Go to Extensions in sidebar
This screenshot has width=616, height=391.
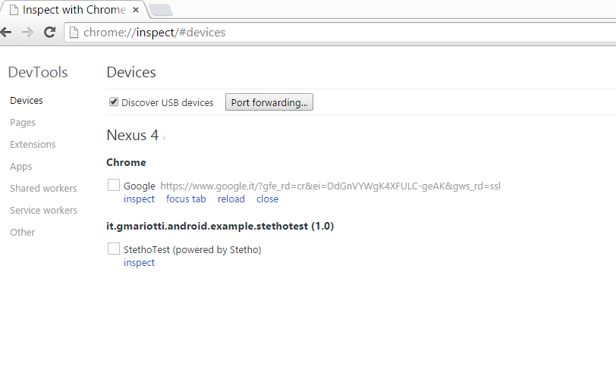[x=33, y=145]
